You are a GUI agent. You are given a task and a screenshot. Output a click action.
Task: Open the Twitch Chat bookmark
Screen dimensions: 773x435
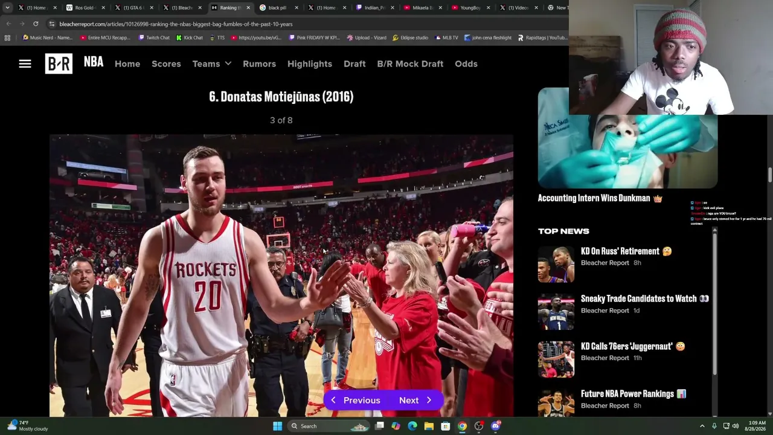[x=154, y=37]
